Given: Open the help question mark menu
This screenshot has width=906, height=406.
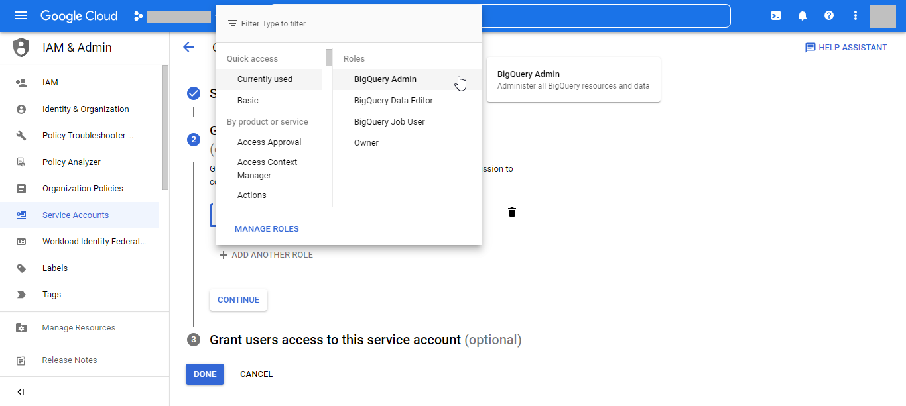Looking at the screenshot, I should pos(829,16).
